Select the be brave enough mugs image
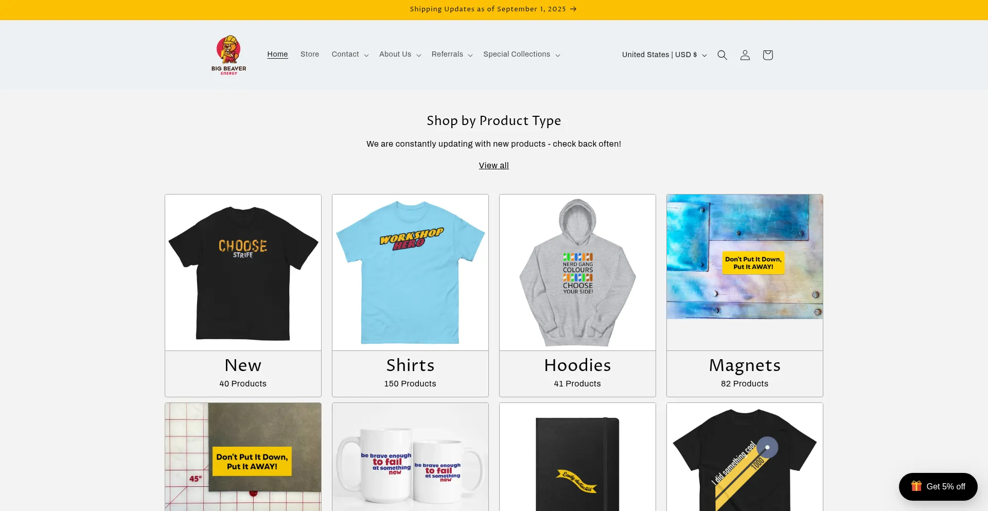The height and width of the screenshot is (511, 988). point(410,457)
